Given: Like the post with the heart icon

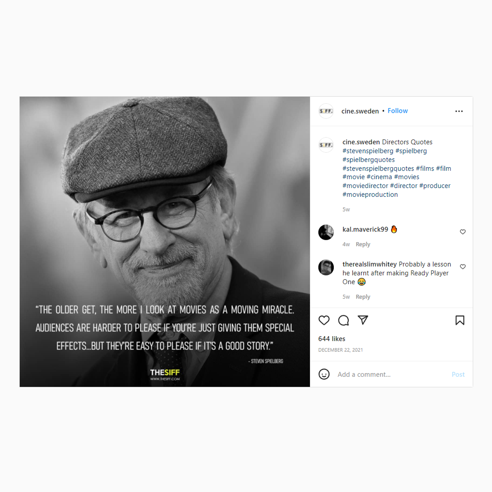Looking at the screenshot, I should click(x=324, y=320).
